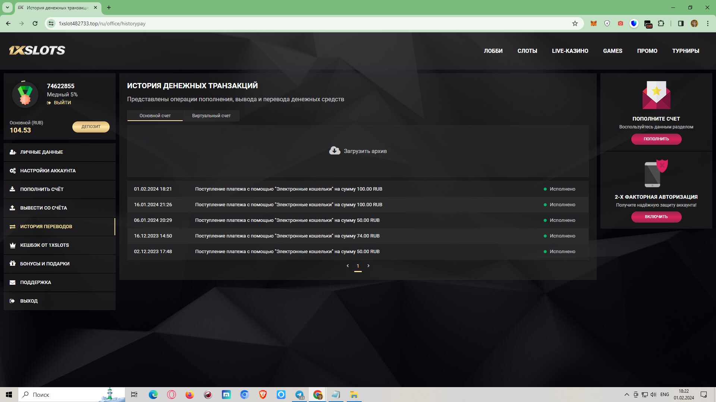Select the Основной счет tab
Viewport: 716px width, 402px height.
[x=155, y=116]
